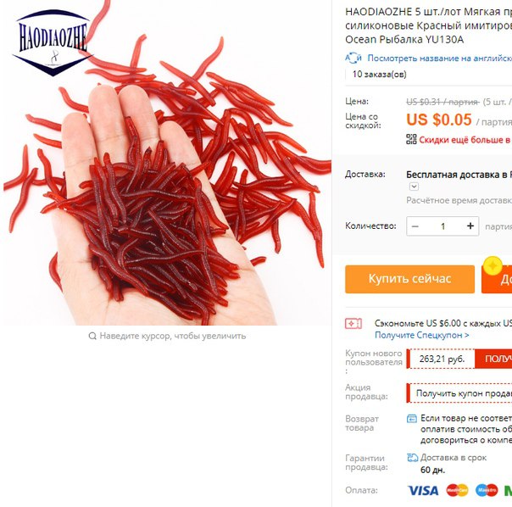The width and height of the screenshot is (512, 507).
Task: Click the translate icon beside the English title link
Action: point(353,58)
